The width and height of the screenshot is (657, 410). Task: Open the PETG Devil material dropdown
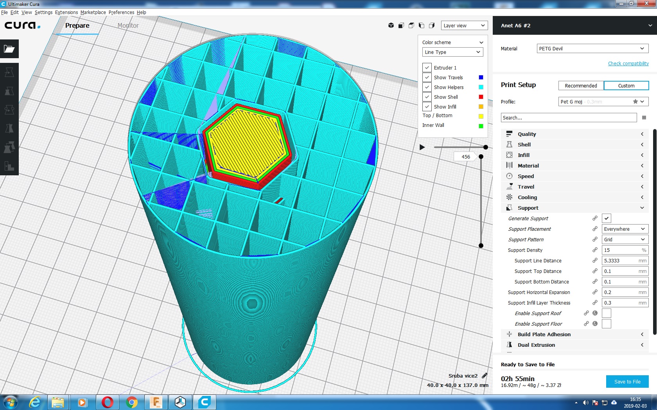[x=592, y=48]
